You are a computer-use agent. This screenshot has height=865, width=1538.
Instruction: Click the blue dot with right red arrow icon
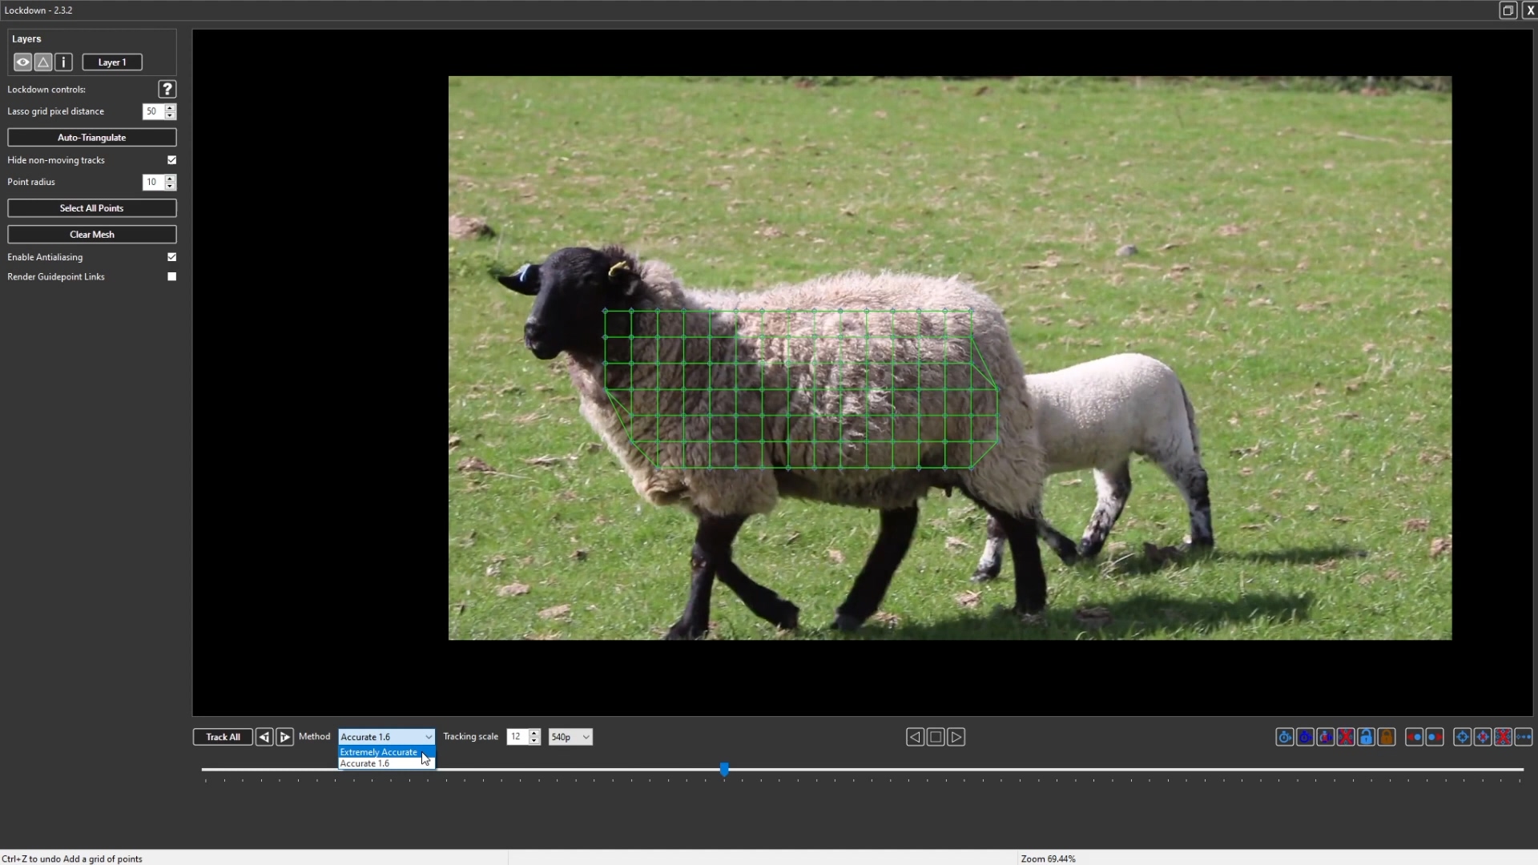[1435, 737]
